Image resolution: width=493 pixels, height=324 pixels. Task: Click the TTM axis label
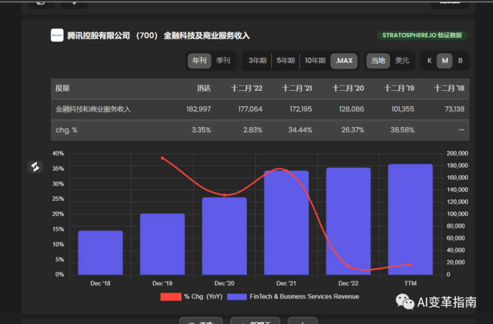(410, 283)
